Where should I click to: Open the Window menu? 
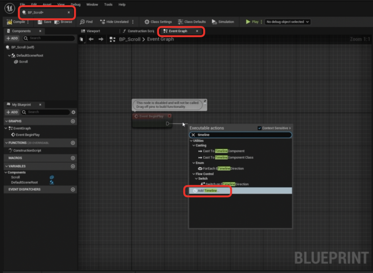tap(92, 4)
